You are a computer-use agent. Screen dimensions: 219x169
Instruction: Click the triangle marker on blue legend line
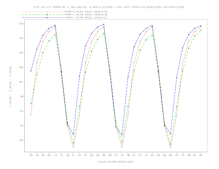point(47,18)
